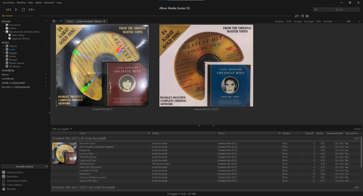Toggle the repeat arrows icon
Screen dimensions: 363x196
(297, 16)
